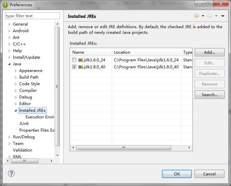This screenshot has width=231, height=186.
Task: Click the tree scroll up arrow
Action: tap(57, 24)
